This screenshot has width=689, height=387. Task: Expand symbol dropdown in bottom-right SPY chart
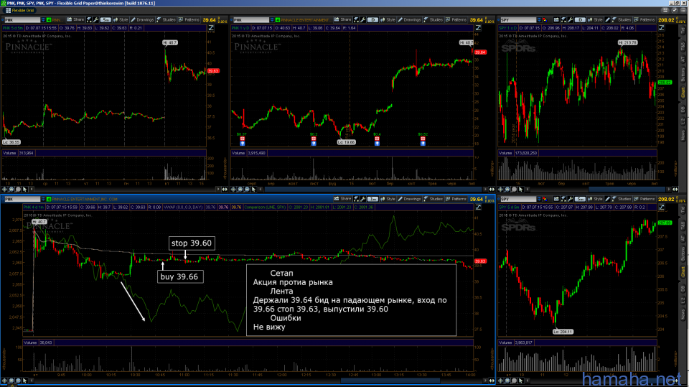tap(539, 199)
